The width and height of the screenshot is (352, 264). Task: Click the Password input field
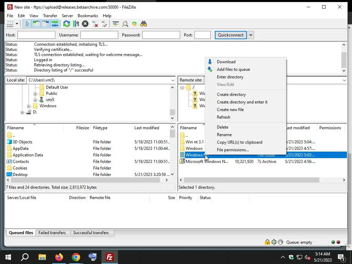click(x=161, y=35)
